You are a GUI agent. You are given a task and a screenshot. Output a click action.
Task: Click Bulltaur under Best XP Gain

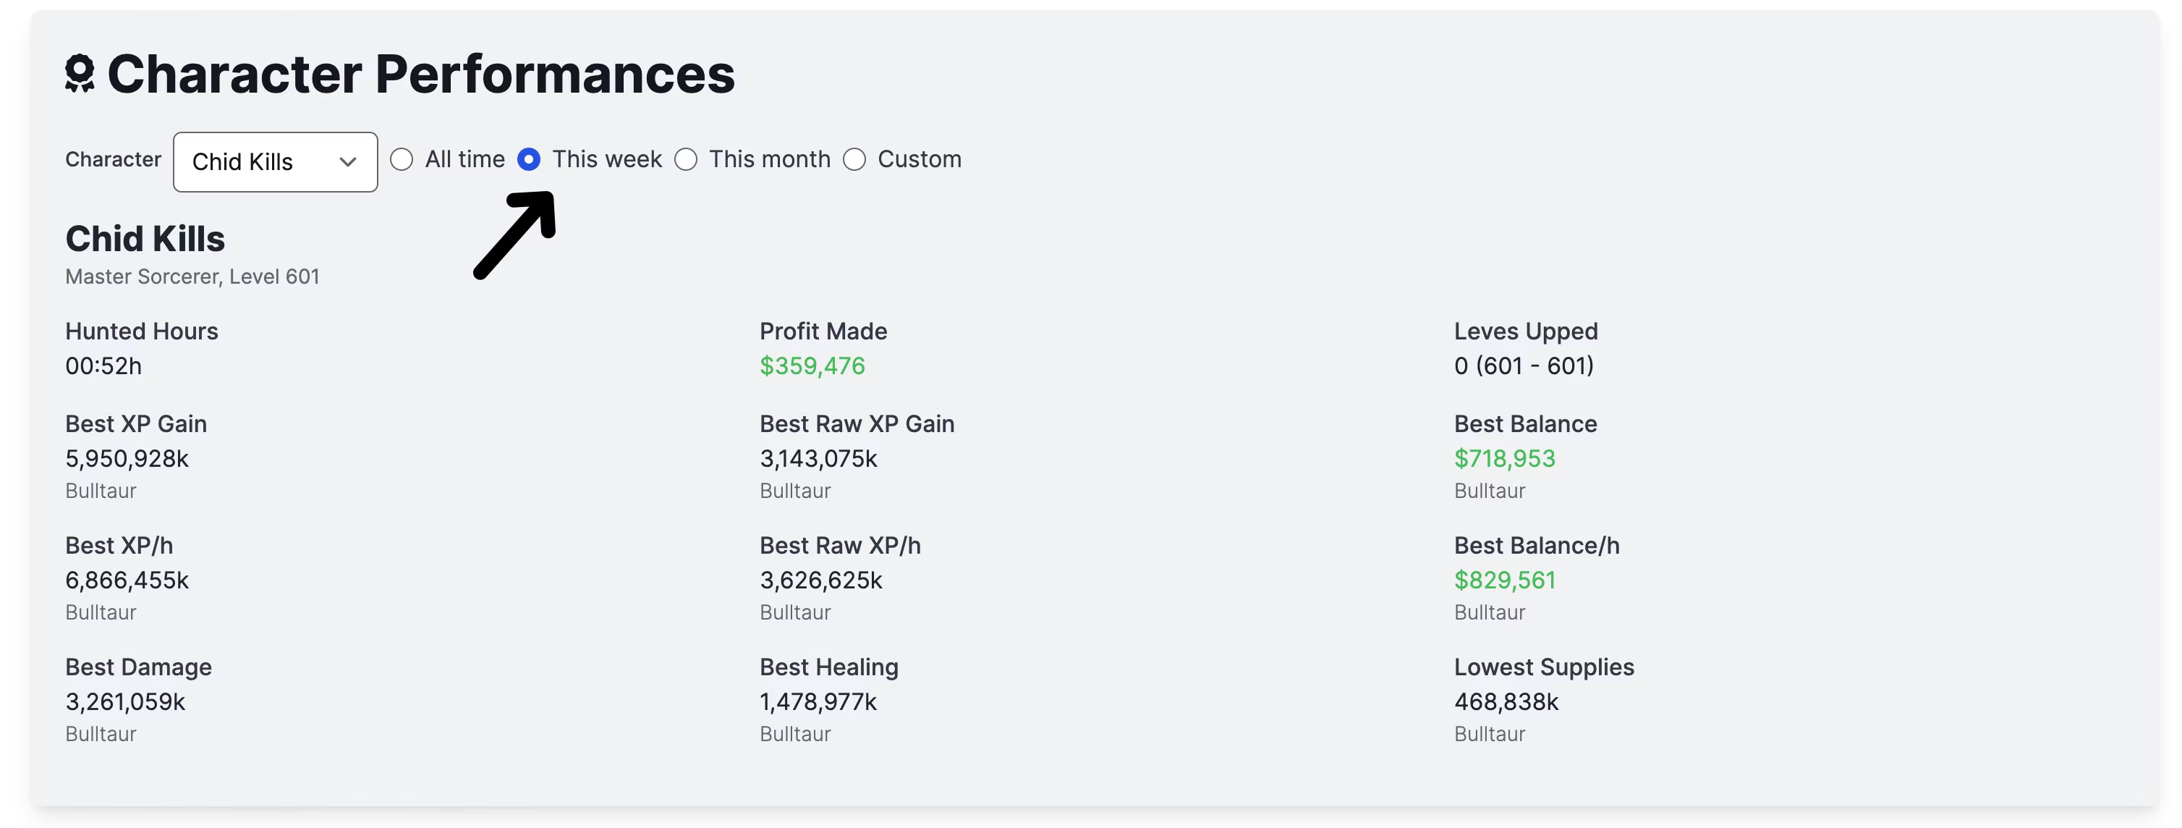[101, 491]
